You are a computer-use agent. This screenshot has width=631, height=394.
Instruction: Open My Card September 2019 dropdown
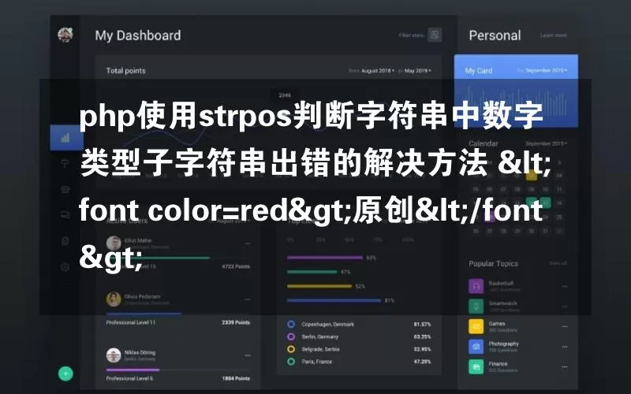tap(546, 70)
